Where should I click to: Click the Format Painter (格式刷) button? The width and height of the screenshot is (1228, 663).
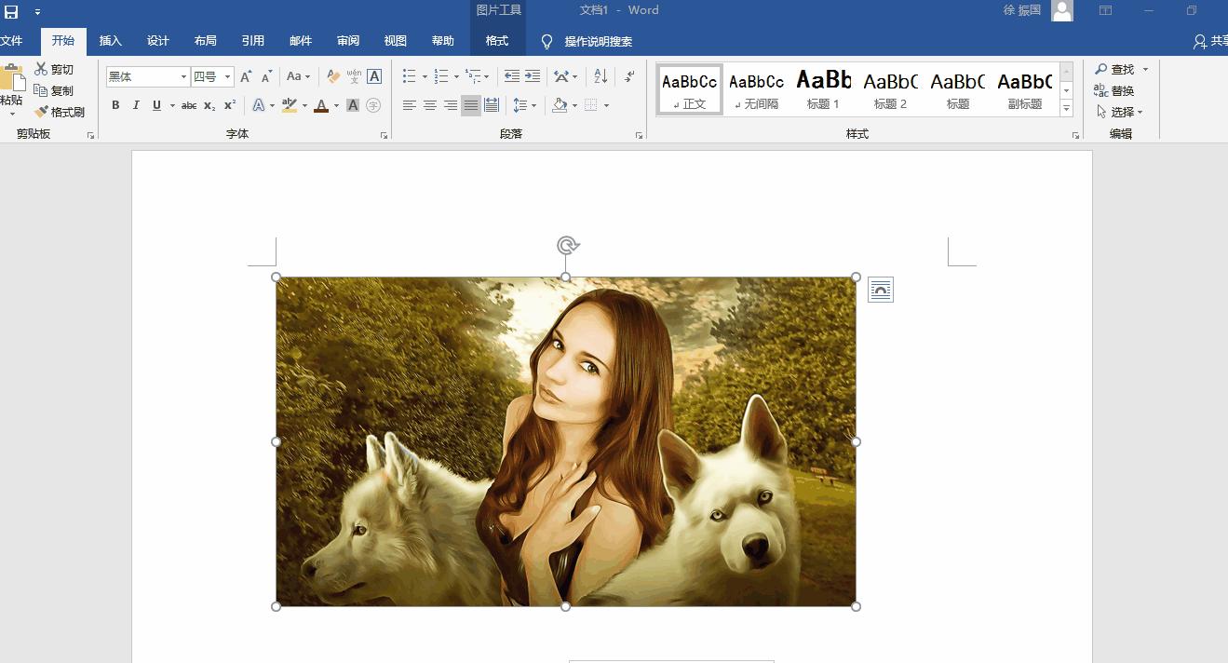point(60,112)
